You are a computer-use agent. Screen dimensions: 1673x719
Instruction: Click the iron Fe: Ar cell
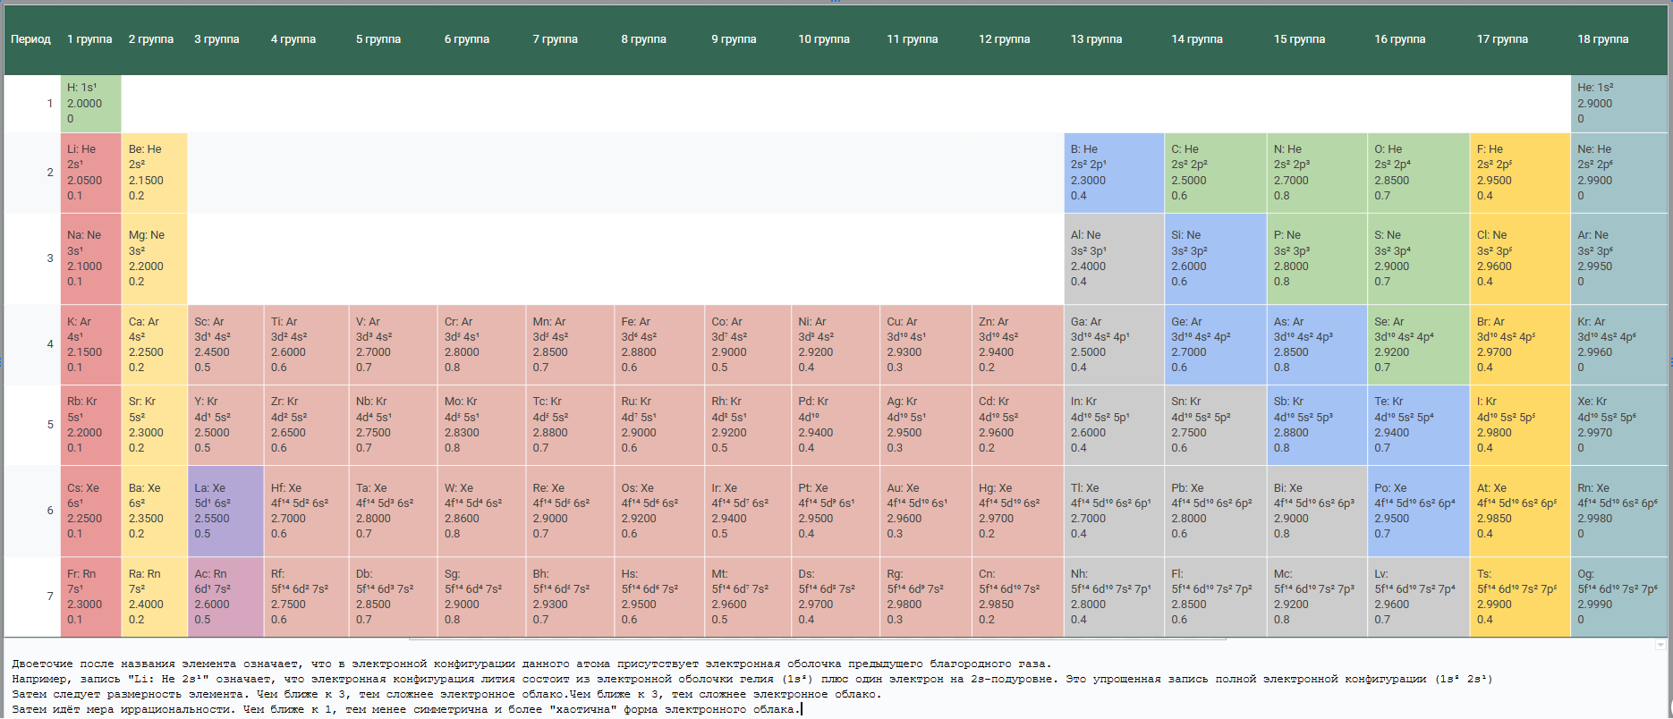coord(658,344)
